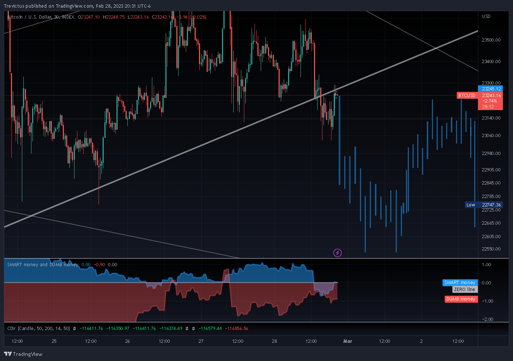Click the date 27 on the time axis
This screenshot has width=513, height=361.
(x=201, y=341)
